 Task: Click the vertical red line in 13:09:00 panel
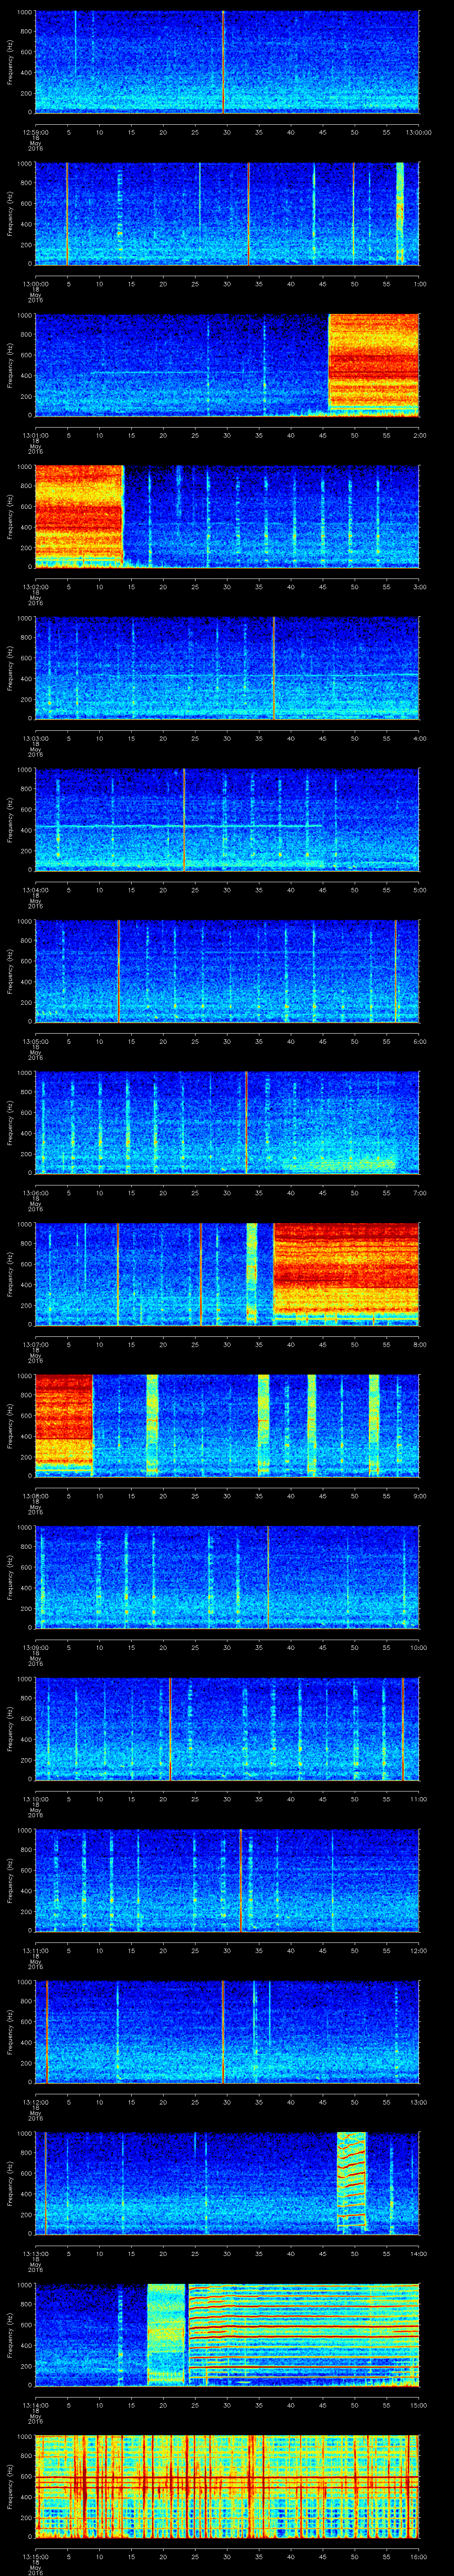tap(267, 1577)
